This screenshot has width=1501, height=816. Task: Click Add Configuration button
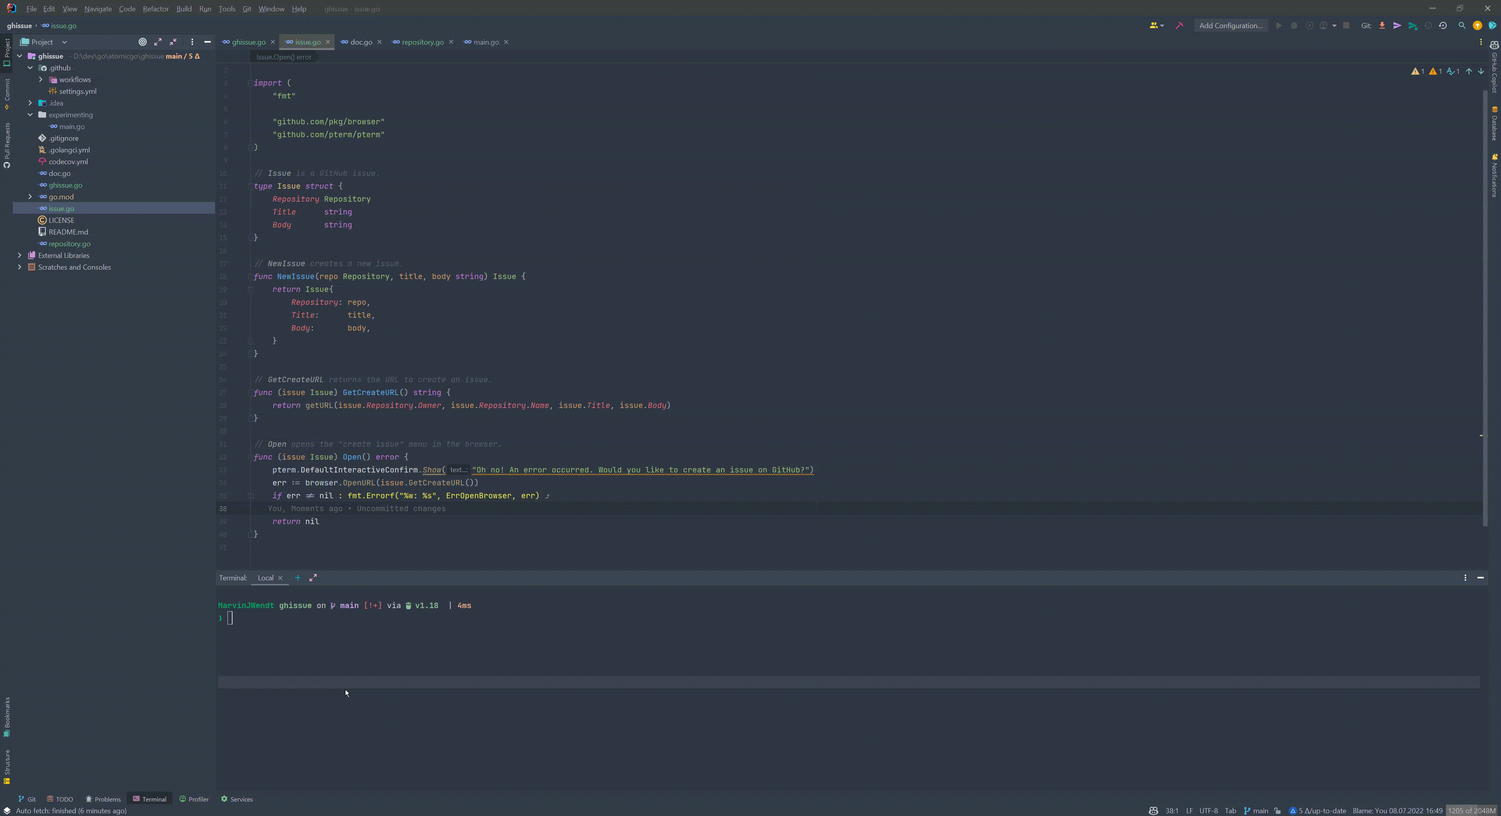tap(1230, 26)
